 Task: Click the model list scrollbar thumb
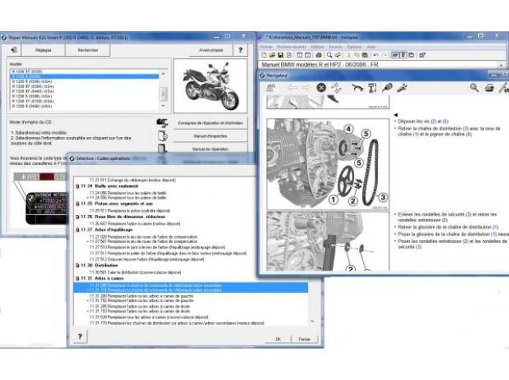pos(163,94)
